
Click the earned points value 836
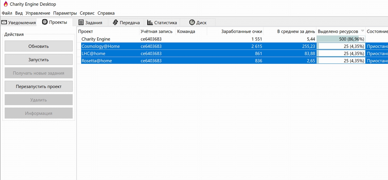pos(258,61)
